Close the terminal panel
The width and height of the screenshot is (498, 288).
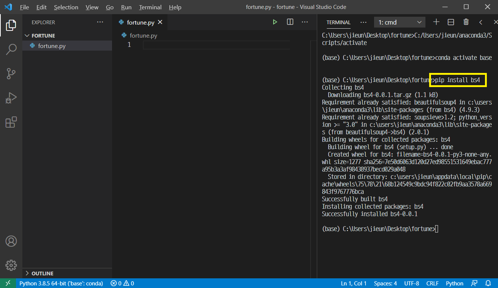(x=495, y=22)
